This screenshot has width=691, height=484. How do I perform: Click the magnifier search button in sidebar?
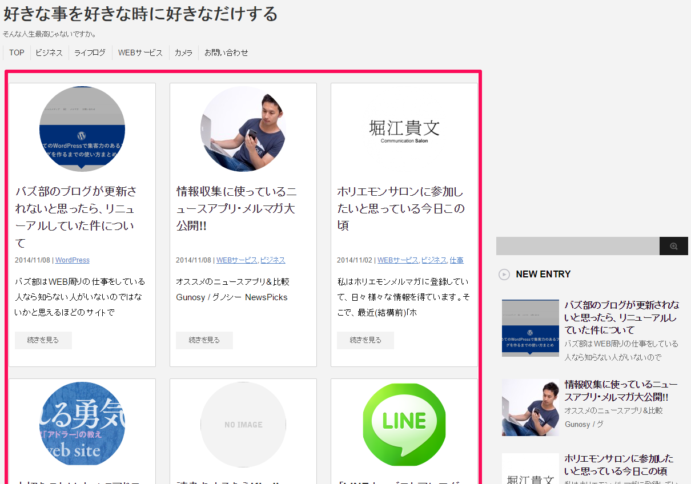[673, 246]
